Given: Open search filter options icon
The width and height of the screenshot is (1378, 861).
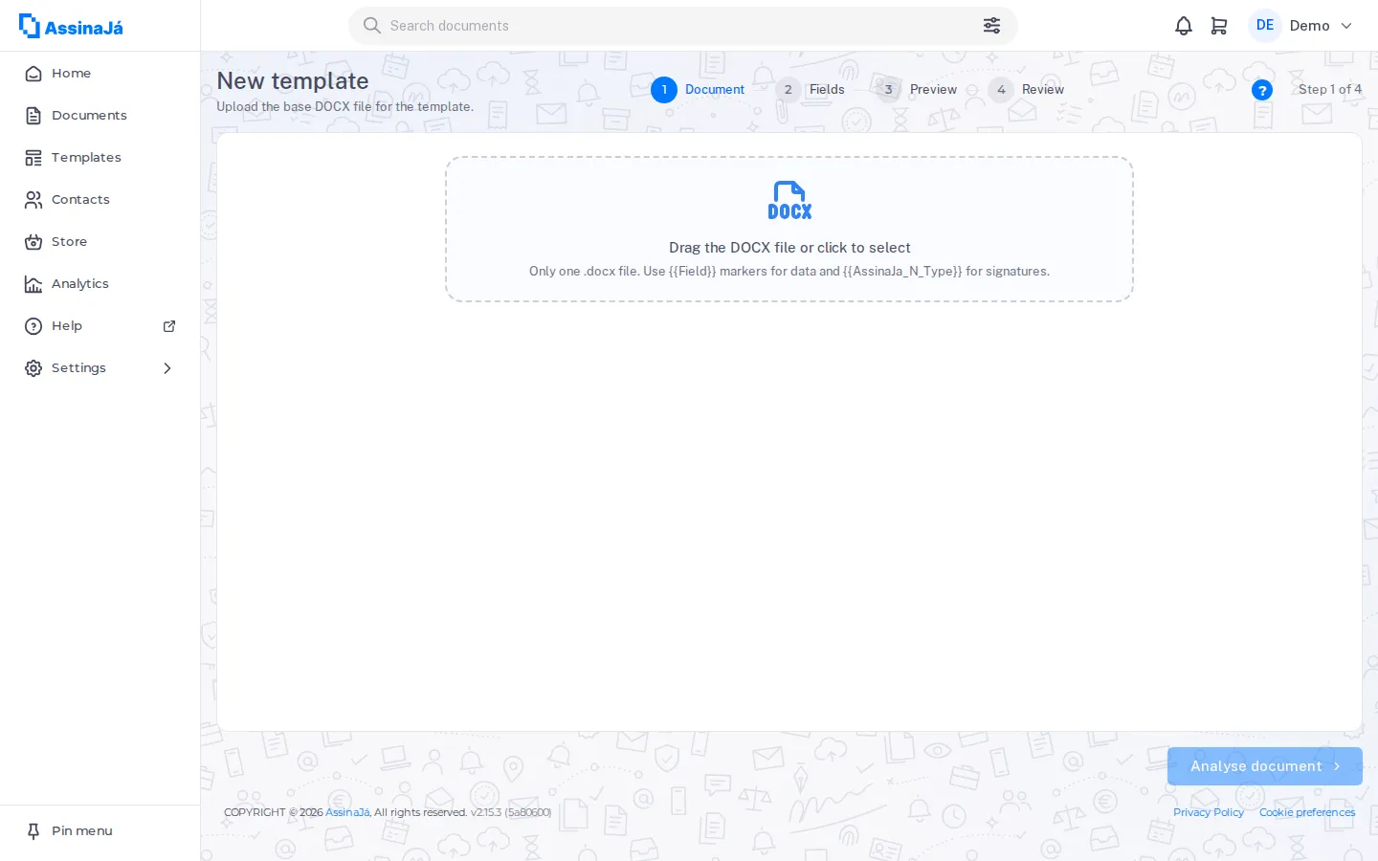Looking at the screenshot, I should (991, 26).
